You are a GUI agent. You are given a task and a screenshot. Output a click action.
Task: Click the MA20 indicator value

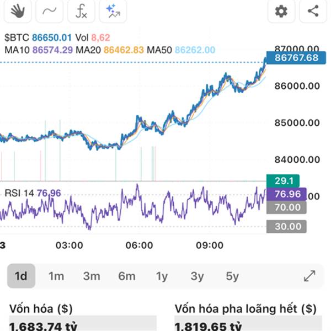tap(124, 50)
